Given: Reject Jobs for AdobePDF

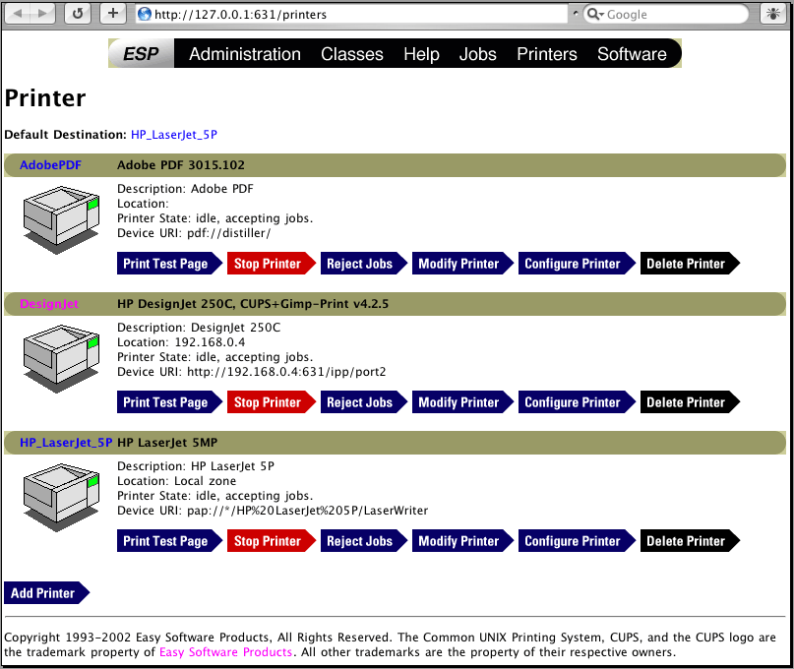Looking at the screenshot, I should tap(363, 264).
